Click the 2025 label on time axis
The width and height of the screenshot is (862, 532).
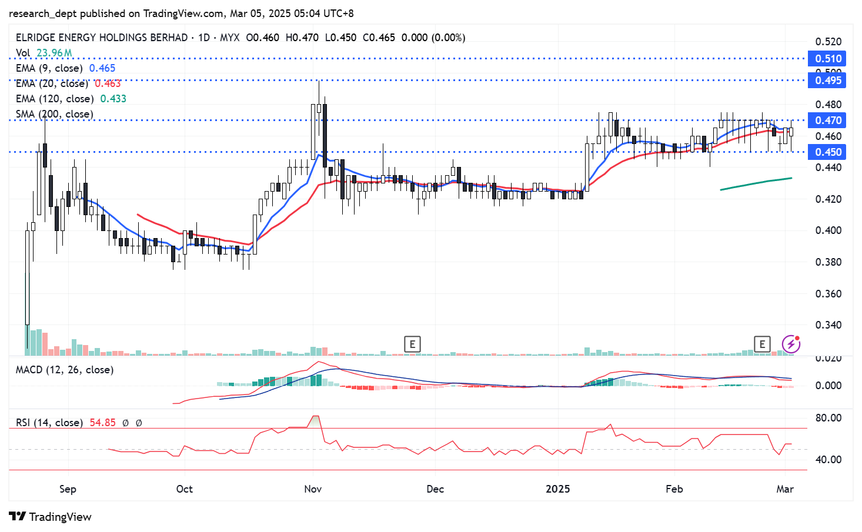point(557,489)
